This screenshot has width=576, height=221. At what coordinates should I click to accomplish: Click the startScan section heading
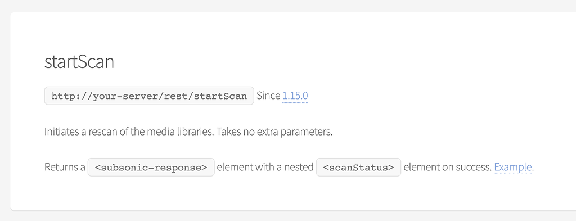[x=79, y=62]
